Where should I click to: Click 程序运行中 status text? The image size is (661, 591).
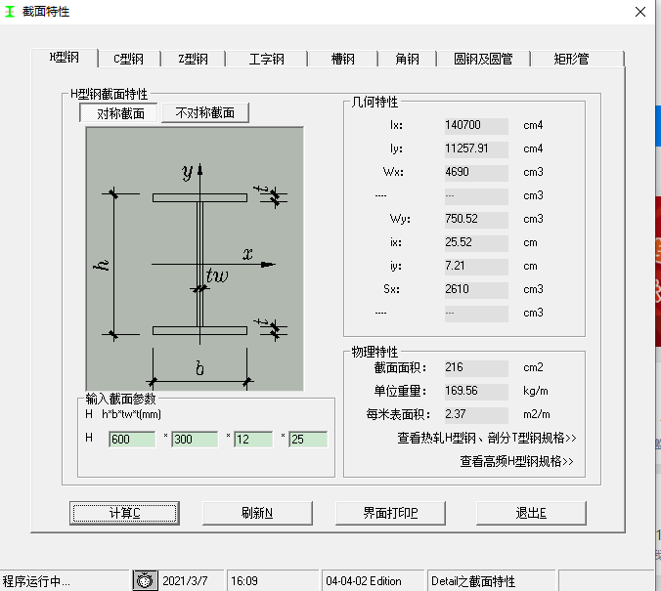tap(36, 581)
